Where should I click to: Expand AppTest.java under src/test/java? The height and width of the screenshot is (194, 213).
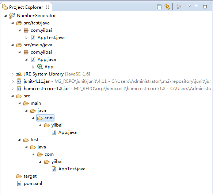(27, 38)
